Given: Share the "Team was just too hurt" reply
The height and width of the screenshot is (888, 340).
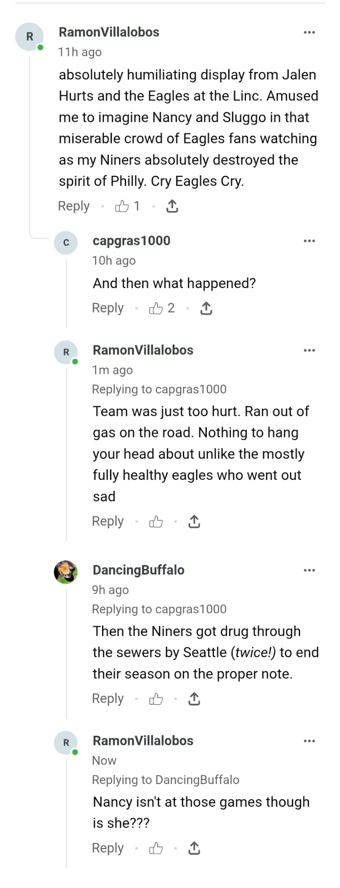Looking at the screenshot, I should click(194, 522).
